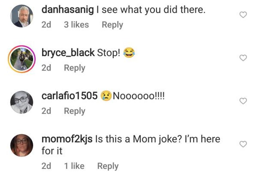Reply to momof2kjs's comment

point(108,166)
